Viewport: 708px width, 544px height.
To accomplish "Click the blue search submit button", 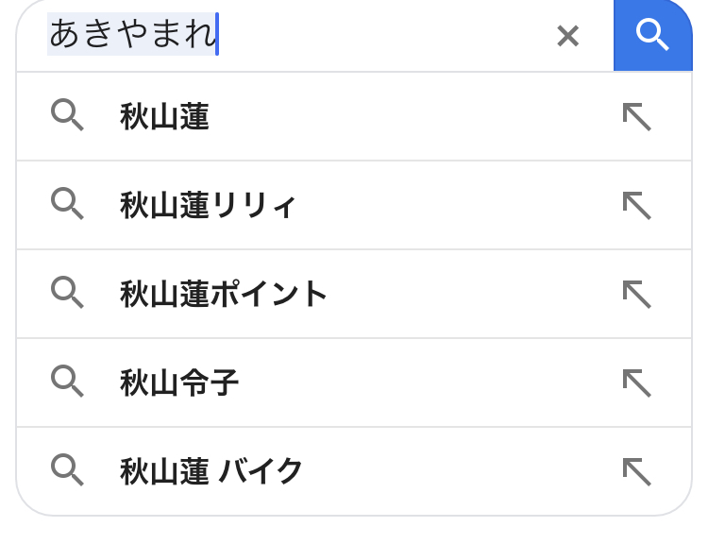I will pyautogui.click(x=652, y=36).
